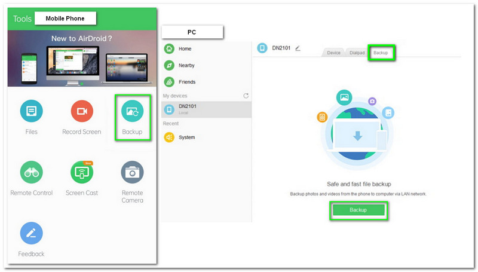The image size is (478, 272).
Task: Click DN2101 device icon in header
Action: point(262,48)
